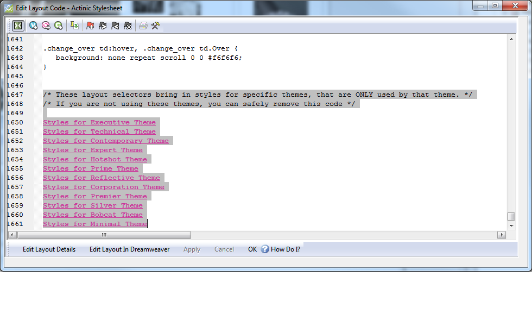Image resolution: width=532 pixels, height=326 pixels.
Task: Select Styles for Minimal Theme link
Action: click(x=95, y=224)
